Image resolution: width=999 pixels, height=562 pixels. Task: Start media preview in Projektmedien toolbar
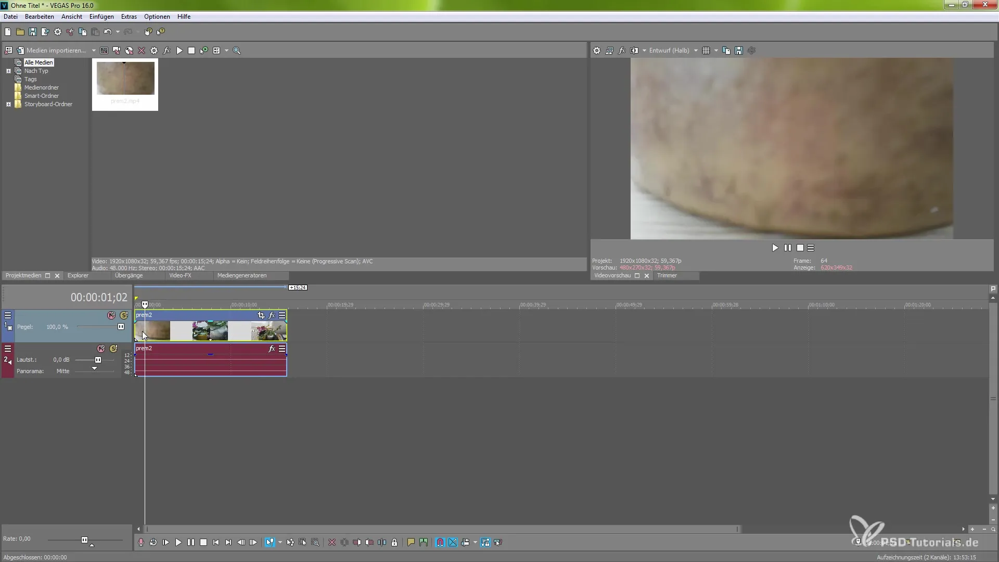(x=179, y=50)
